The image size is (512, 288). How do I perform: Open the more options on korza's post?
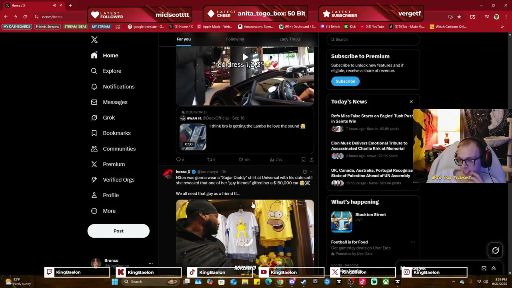pos(312,172)
